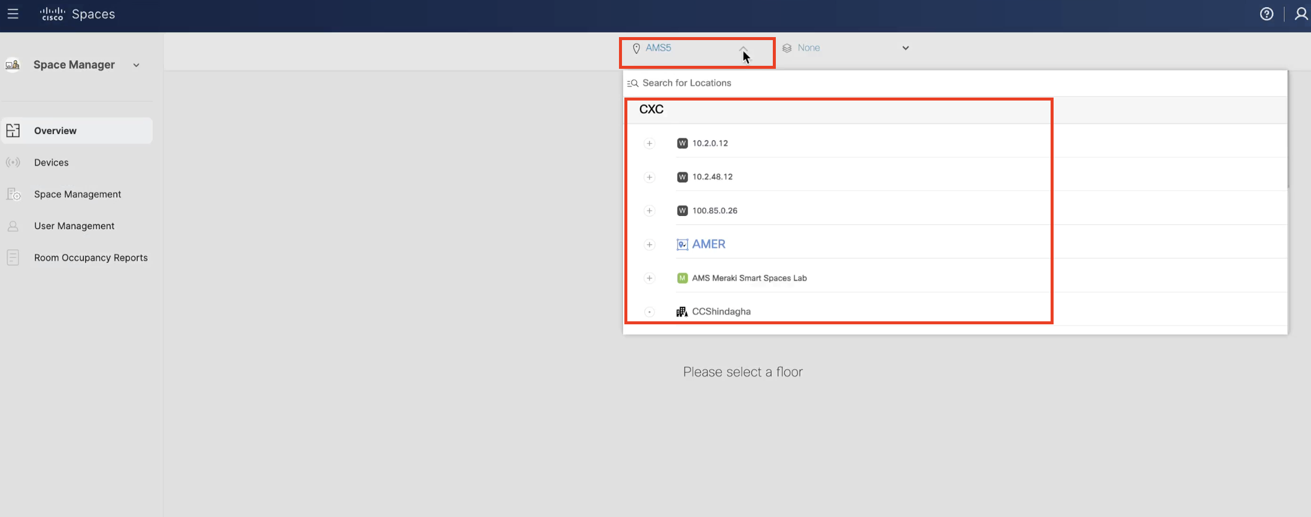Select Overview in the sidebar
The height and width of the screenshot is (517, 1311).
click(x=55, y=130)
